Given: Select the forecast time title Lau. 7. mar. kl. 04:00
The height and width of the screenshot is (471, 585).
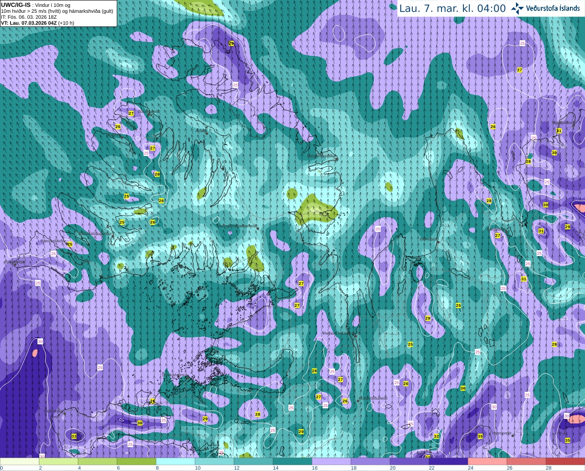Looking at the screenshot, I should coord(452,8).
